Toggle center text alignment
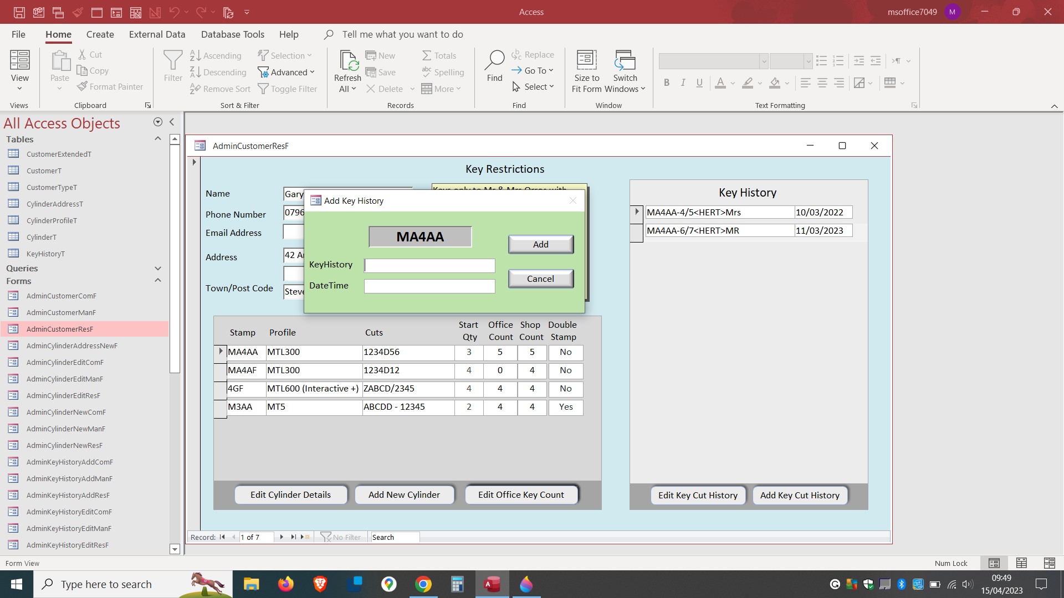 (x=822, y=83)
